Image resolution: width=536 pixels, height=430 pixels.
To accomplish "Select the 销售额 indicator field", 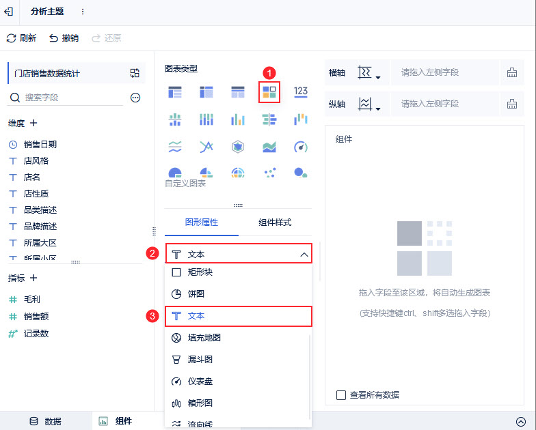I will 36,317.
